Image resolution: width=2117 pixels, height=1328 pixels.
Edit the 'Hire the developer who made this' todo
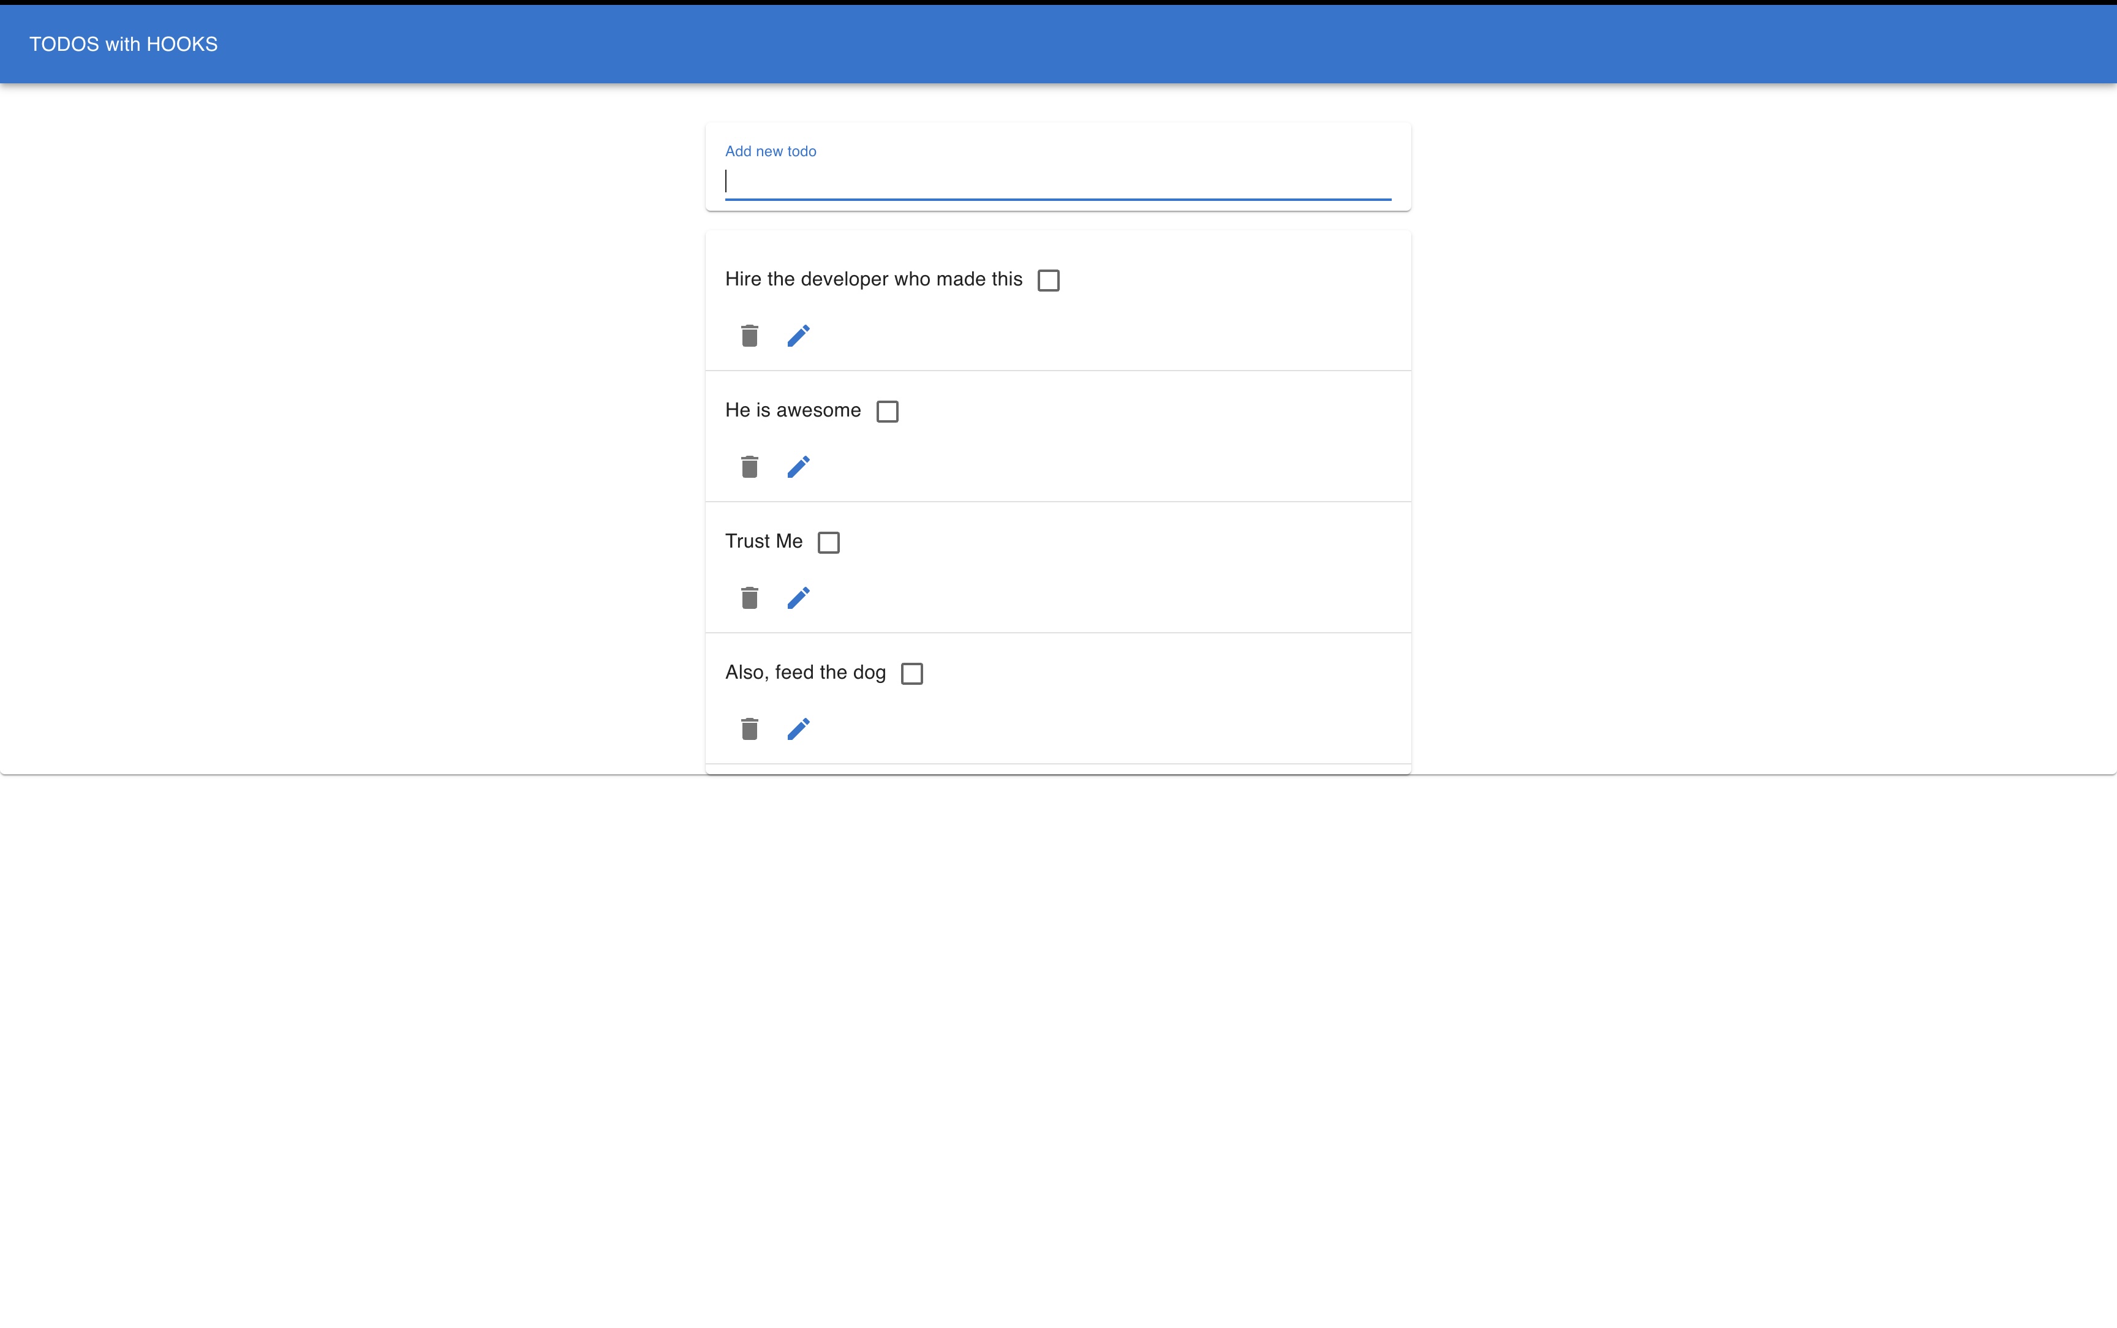tap(798, 336)
